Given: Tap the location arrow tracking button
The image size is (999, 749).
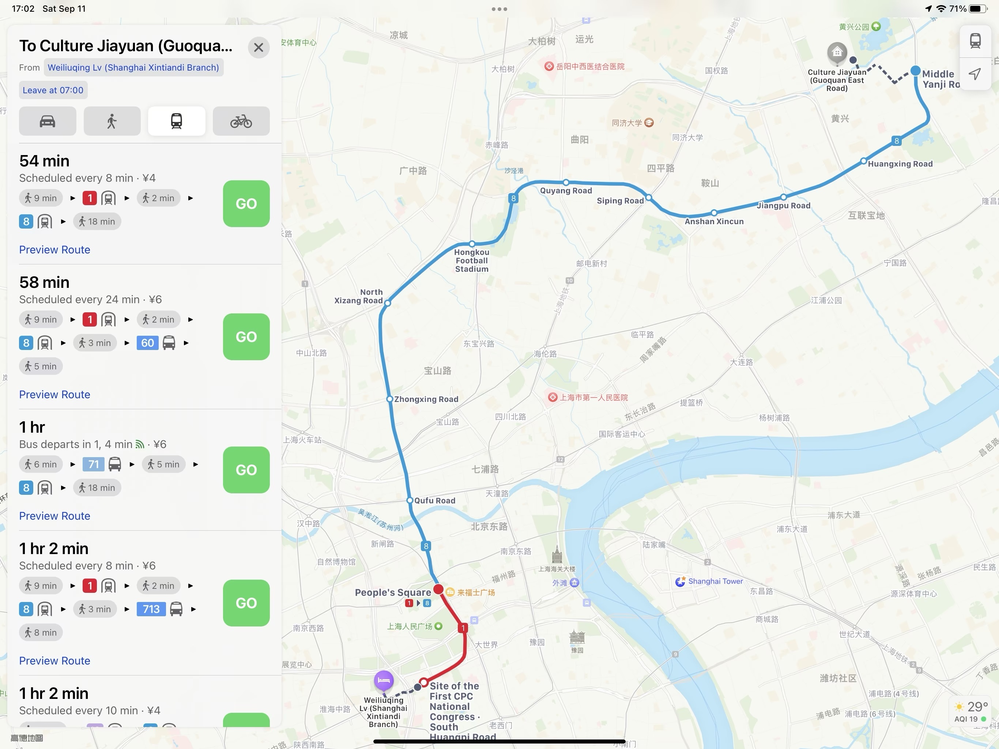Looking at the screenshot, I should click(x=975, y=74).
